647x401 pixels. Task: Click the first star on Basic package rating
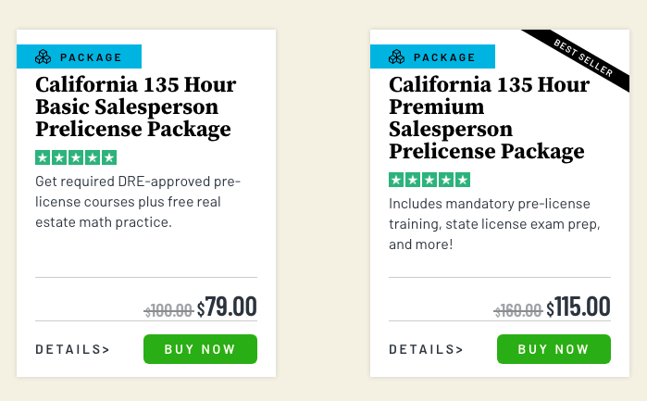[x=44, y=157]
